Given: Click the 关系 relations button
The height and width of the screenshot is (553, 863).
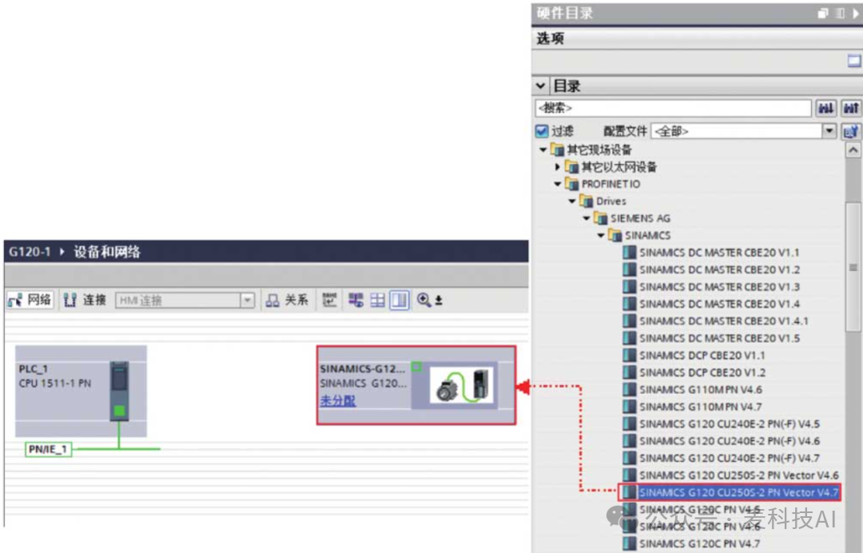Looking at the screenshot, I should [288, 300].
